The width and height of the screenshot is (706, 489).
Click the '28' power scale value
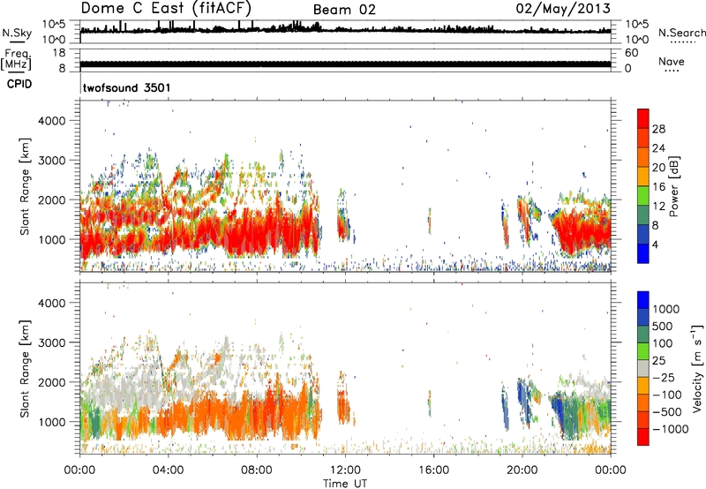pyautogui.click(x=658, y=129)
